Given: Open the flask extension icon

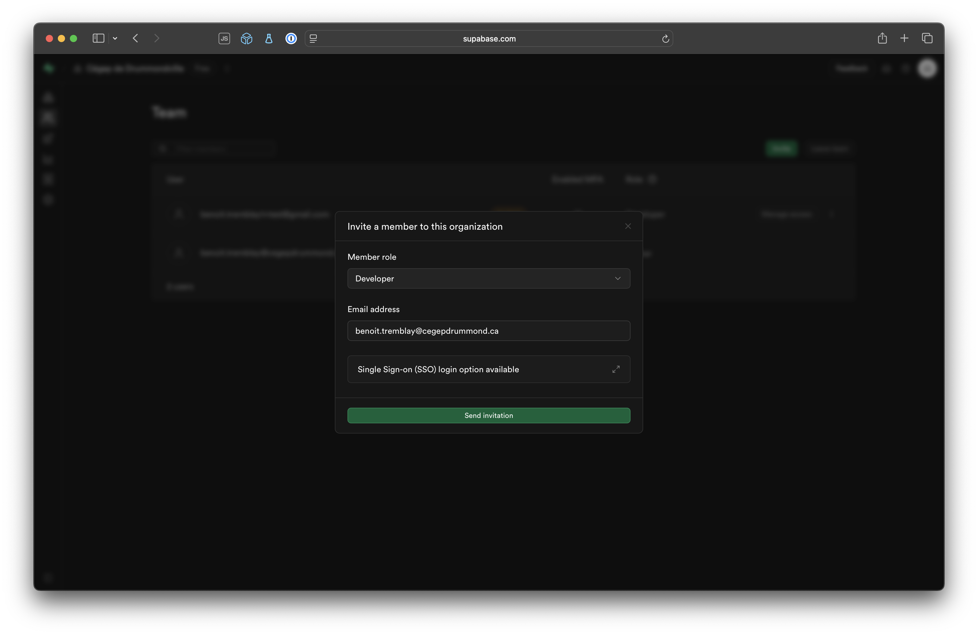Looking at the screenshot, I should [x=269, y=38].
